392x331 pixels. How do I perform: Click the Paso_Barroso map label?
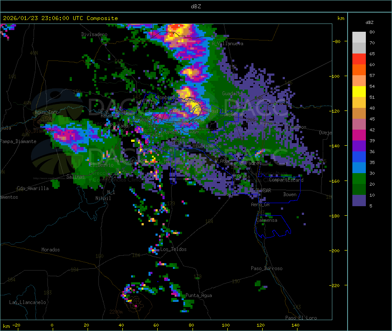pos(267,269)
